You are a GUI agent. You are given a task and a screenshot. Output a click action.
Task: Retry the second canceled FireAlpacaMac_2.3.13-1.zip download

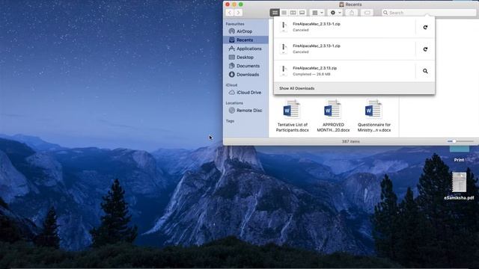pos(425,49)
